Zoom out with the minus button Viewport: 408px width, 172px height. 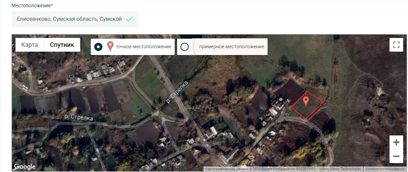coord(396,156)
